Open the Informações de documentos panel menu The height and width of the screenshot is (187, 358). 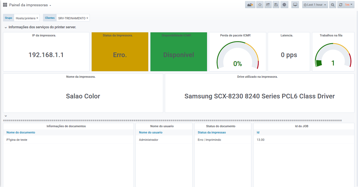[x=66, y=126]
